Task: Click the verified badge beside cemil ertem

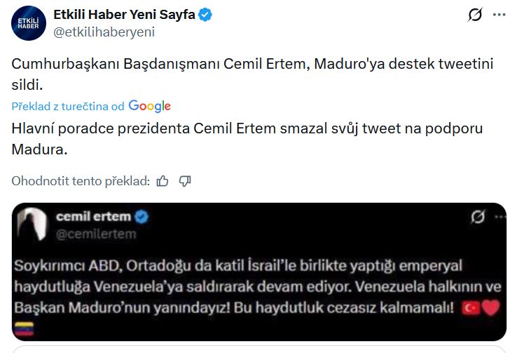Action: (142, 218)
